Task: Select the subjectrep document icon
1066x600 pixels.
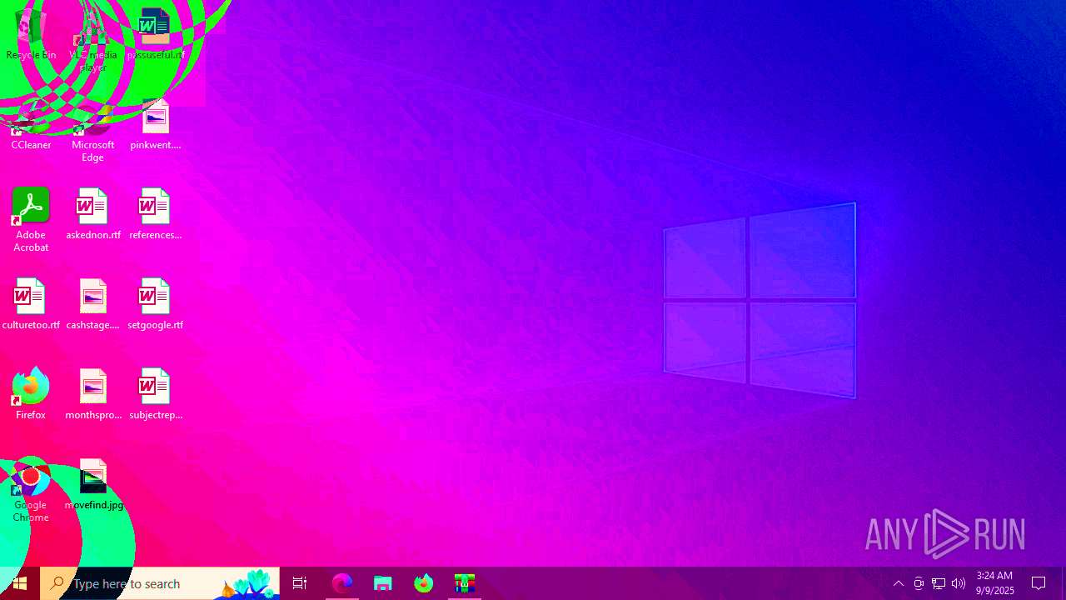Action: pos(155,395)
